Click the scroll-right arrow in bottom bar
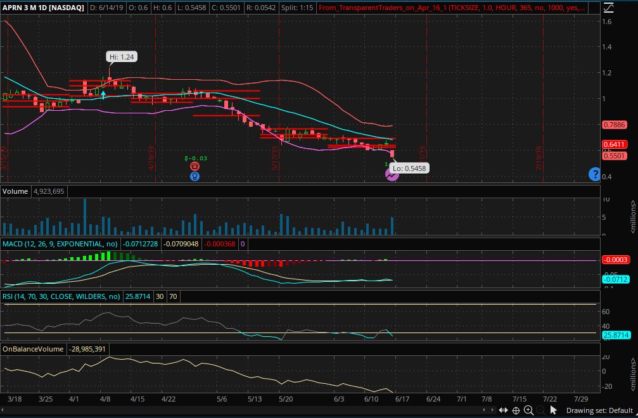The image size is (638, 418). pos(492,410)
